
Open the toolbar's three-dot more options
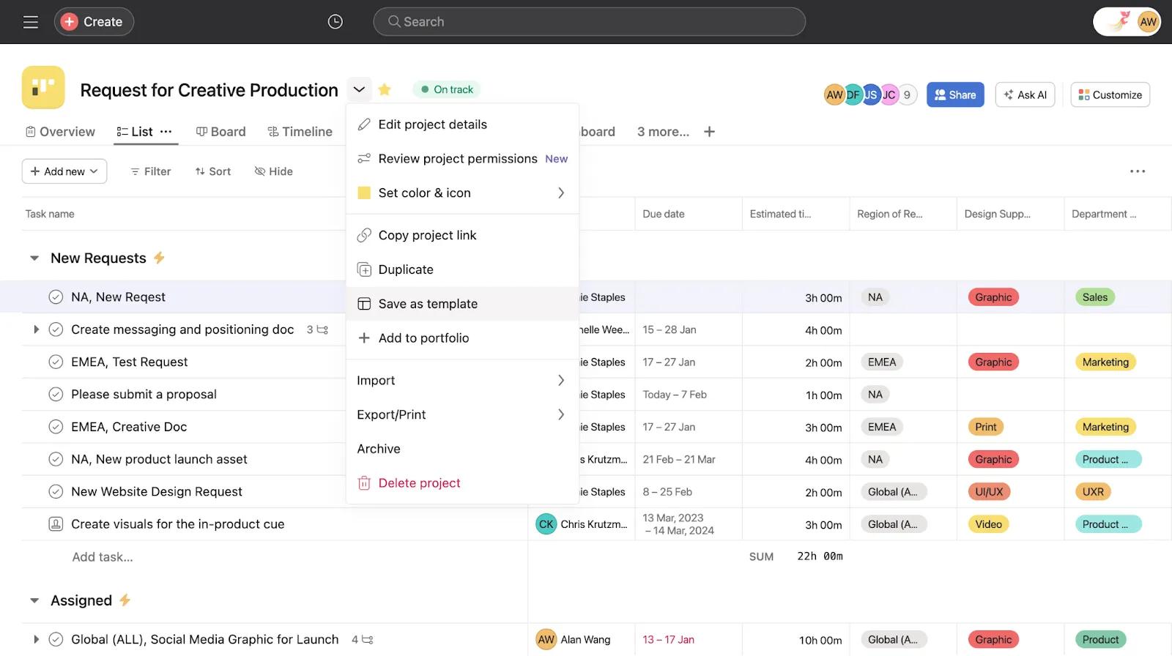[x=1137, y=171]
